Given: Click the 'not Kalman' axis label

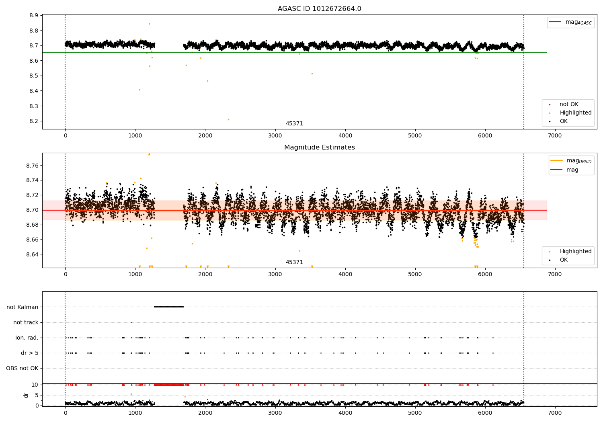Looking at the screenshot, I should pos(23,307).
